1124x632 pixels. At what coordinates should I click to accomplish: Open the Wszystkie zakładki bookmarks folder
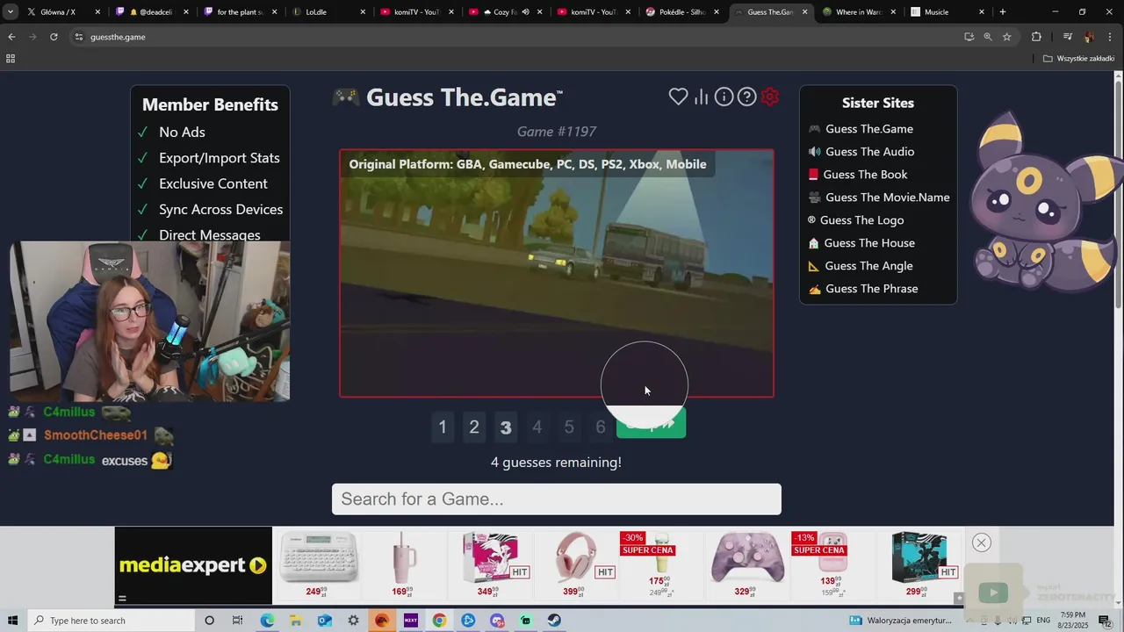(1078, 59)
